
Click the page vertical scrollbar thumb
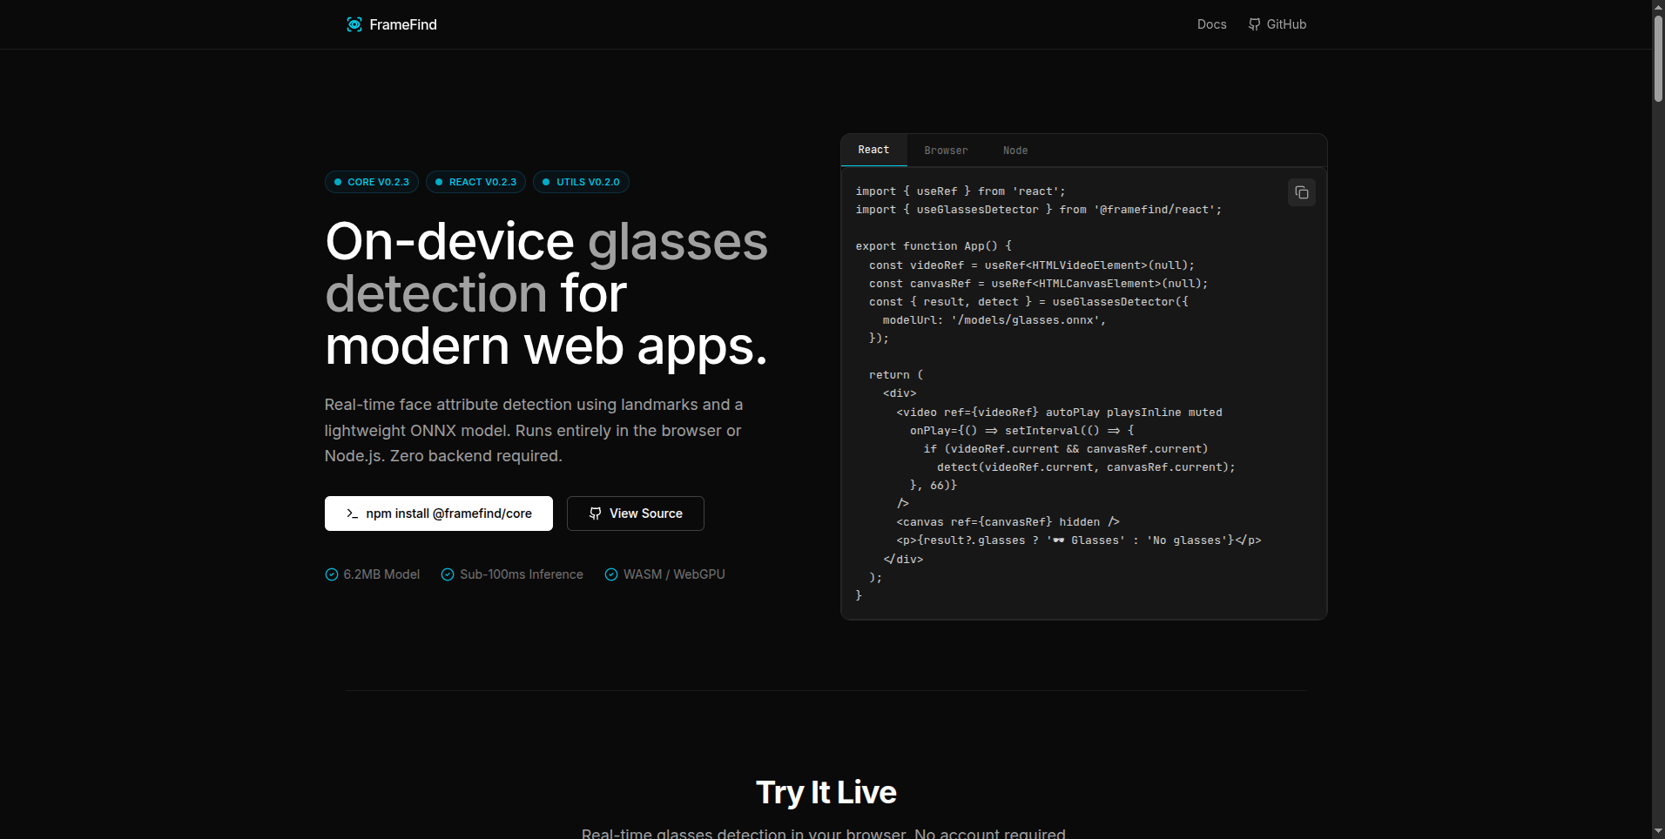1658,59
